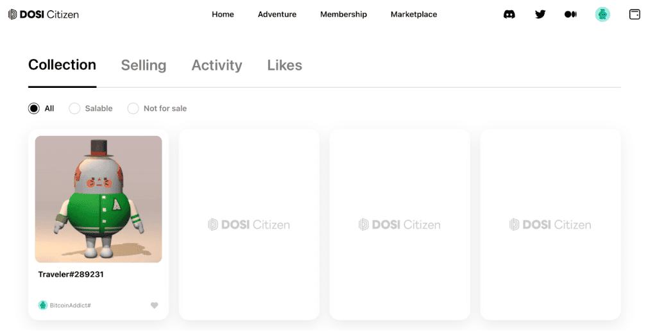Like Traveler#289231 with the heart icon
Screen dimensions: 657x331
pos(154,305)
